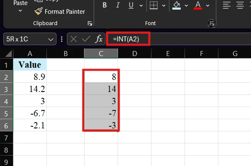Open Insert Function fx dialog

click(99, 39)
